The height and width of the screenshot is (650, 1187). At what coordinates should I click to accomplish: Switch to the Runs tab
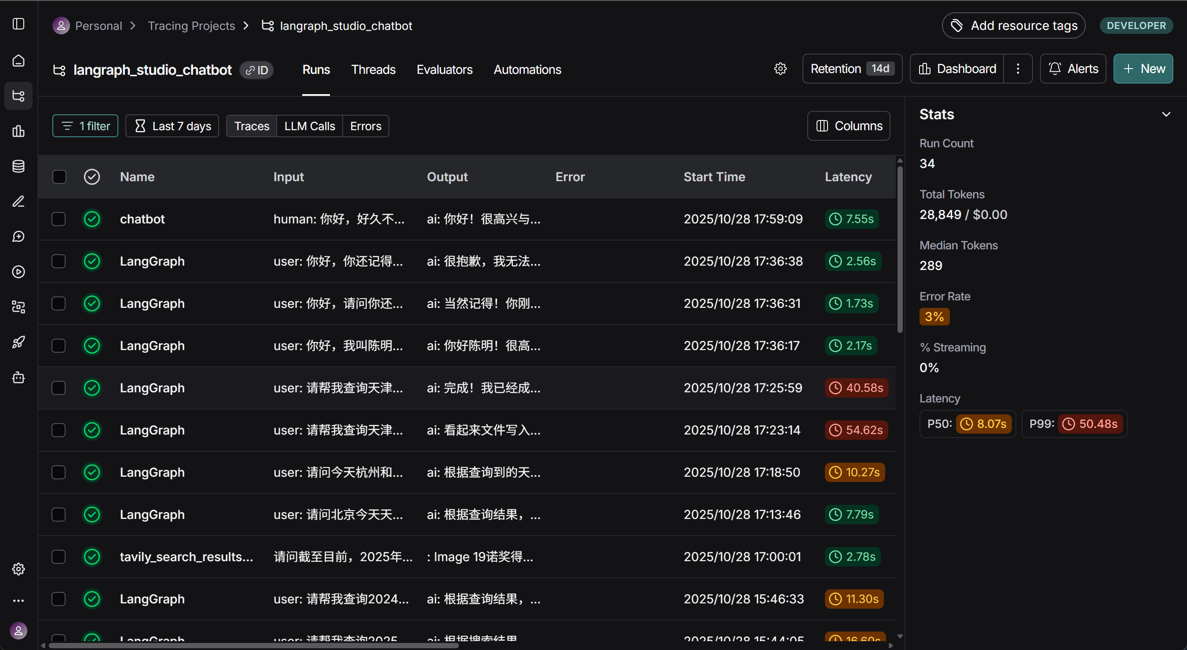point(316,69)
